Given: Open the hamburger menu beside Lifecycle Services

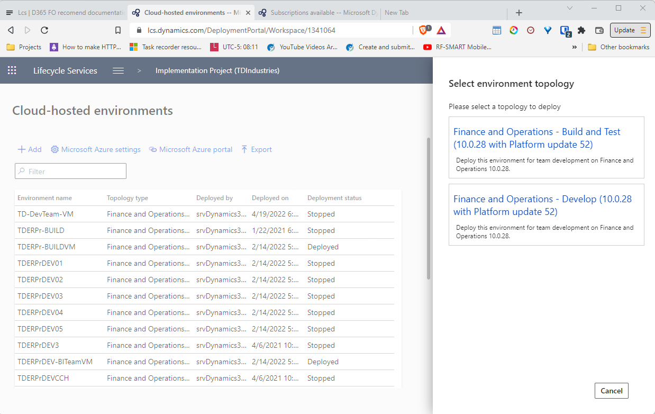Looking at the screenshot, I should point(118,70).
